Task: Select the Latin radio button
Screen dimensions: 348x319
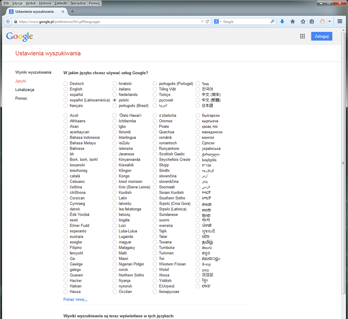Action: (x=115, y=198)
